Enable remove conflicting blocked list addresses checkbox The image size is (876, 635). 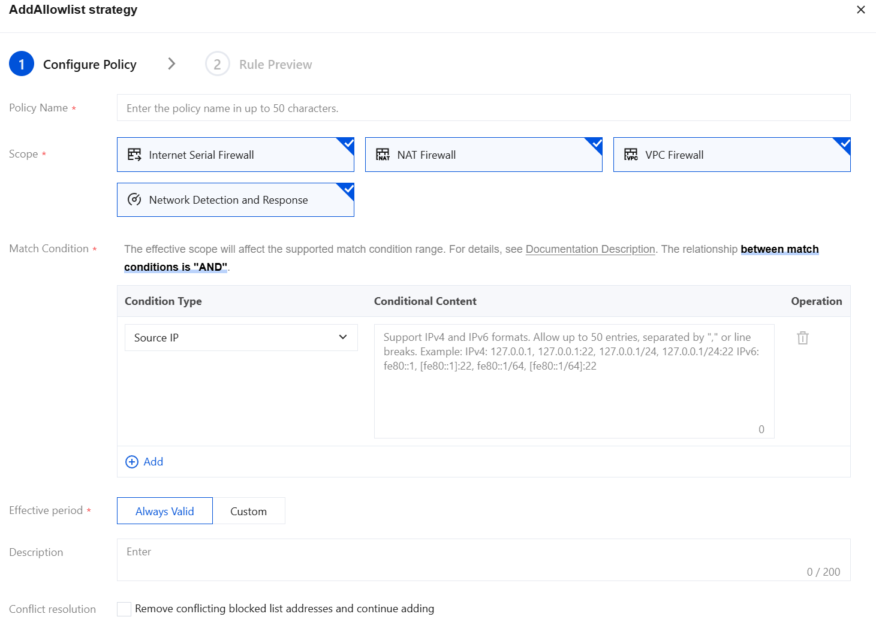pyautogui.click(x=124, y=609)
